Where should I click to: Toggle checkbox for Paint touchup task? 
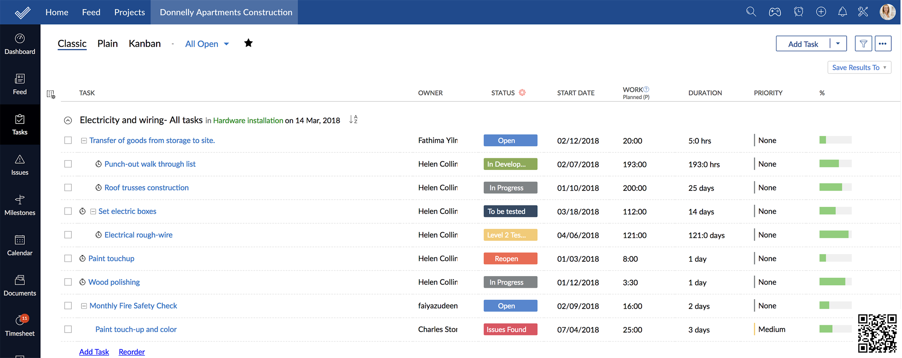68,258
